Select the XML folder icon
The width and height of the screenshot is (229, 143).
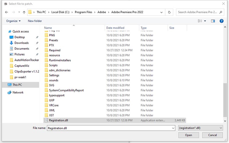coord(46,110)
